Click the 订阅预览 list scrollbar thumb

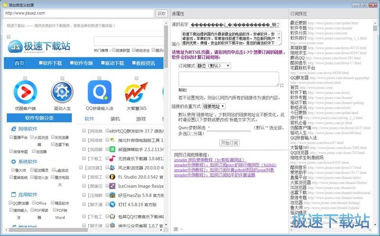[x=375, y=28]
